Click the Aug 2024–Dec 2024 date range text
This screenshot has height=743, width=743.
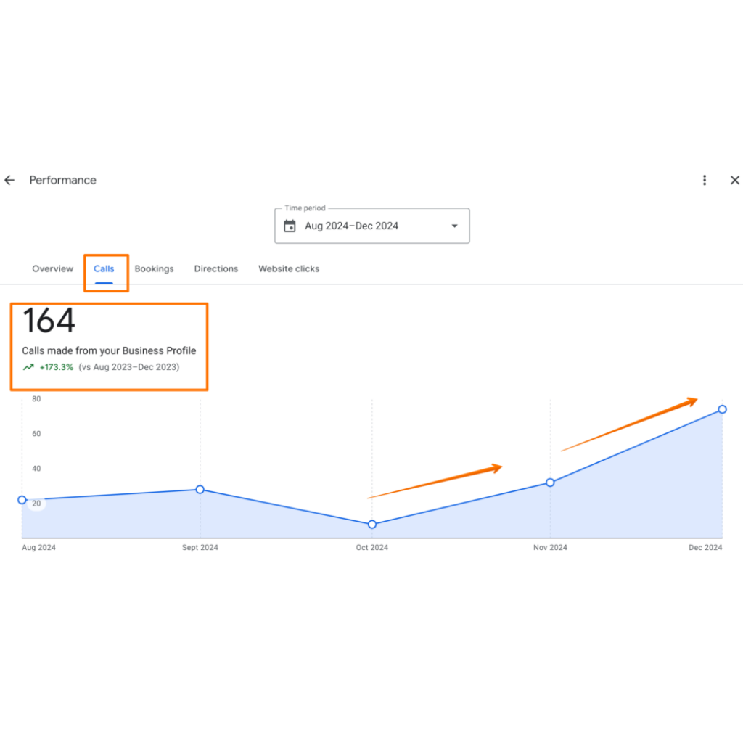click(351, 226)
